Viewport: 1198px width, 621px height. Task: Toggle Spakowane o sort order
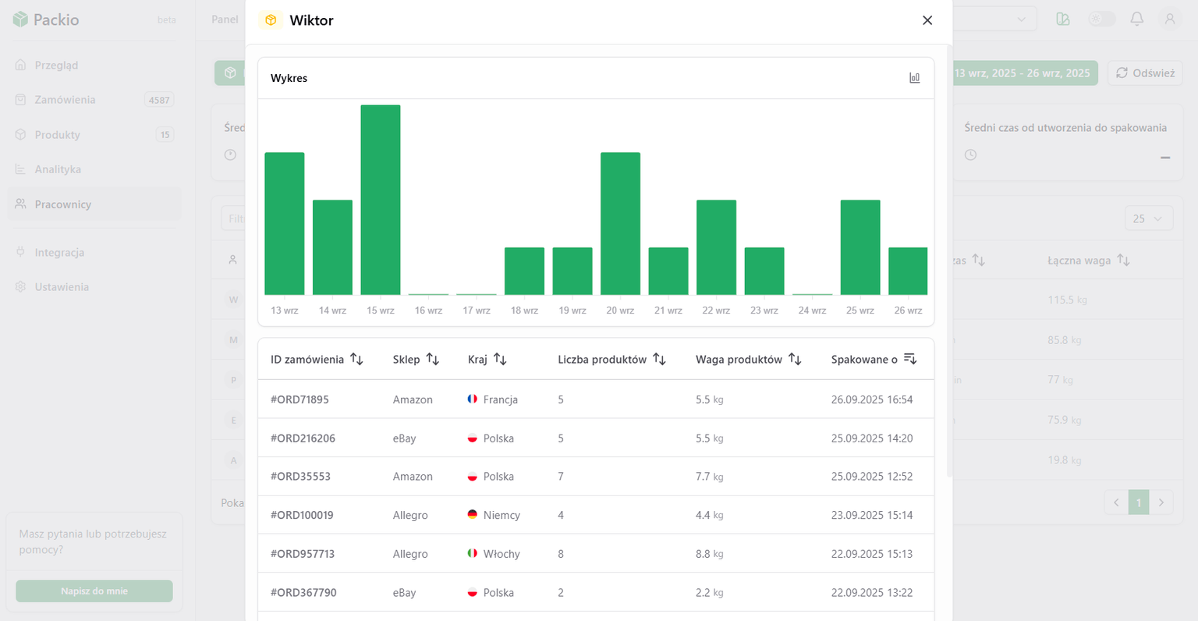click(x=909, y=359)
